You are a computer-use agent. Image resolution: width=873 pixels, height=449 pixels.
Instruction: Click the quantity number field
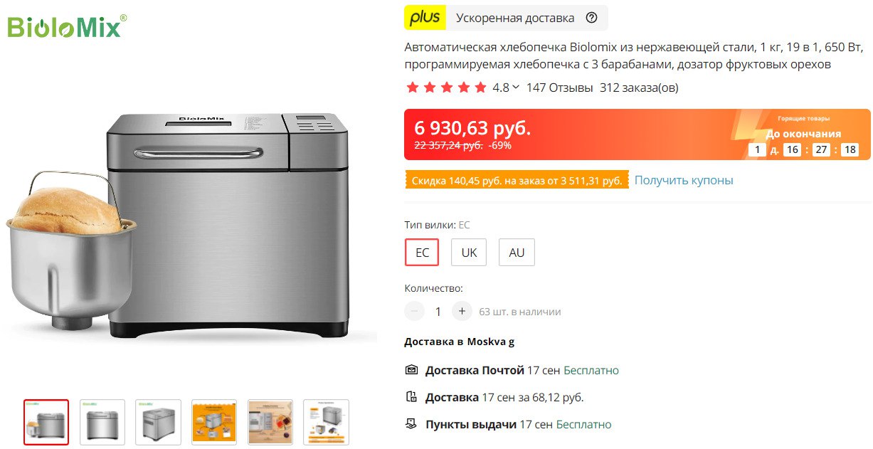click(x=438, y=311)
